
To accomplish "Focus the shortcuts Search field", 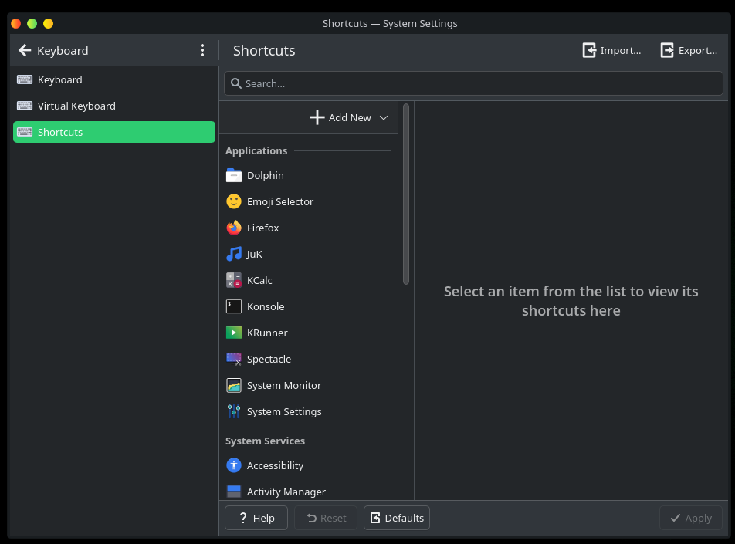I will [x=474, y=84].
